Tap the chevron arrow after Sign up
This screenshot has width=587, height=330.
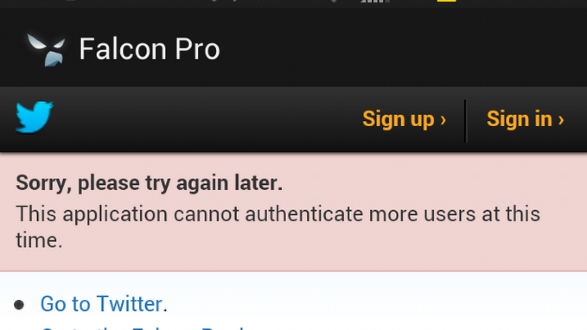coord(443,120)
